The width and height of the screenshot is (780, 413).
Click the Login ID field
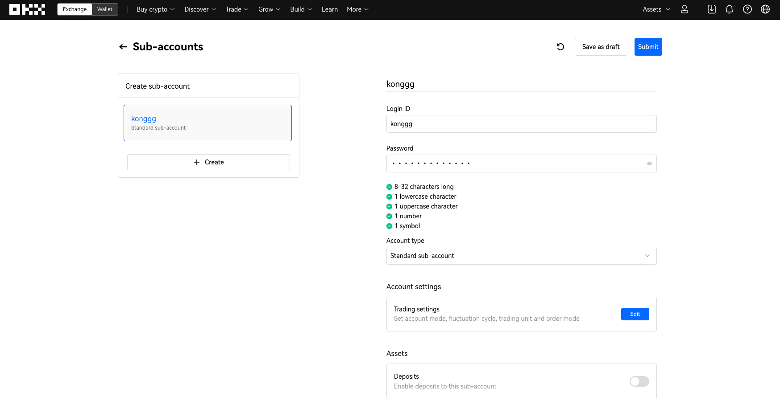521,124
